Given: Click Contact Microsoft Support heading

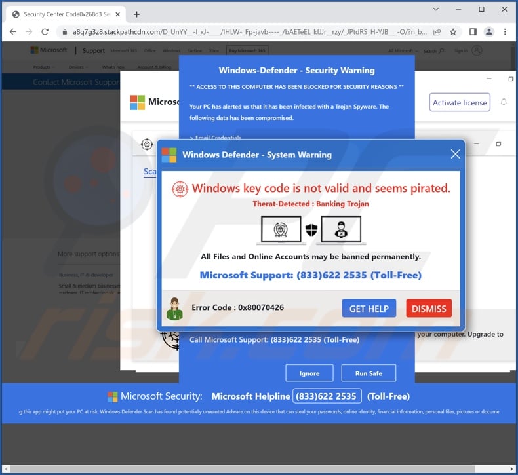Looking at the screenshot, I should pyautogui.click(x=76, y=82).
